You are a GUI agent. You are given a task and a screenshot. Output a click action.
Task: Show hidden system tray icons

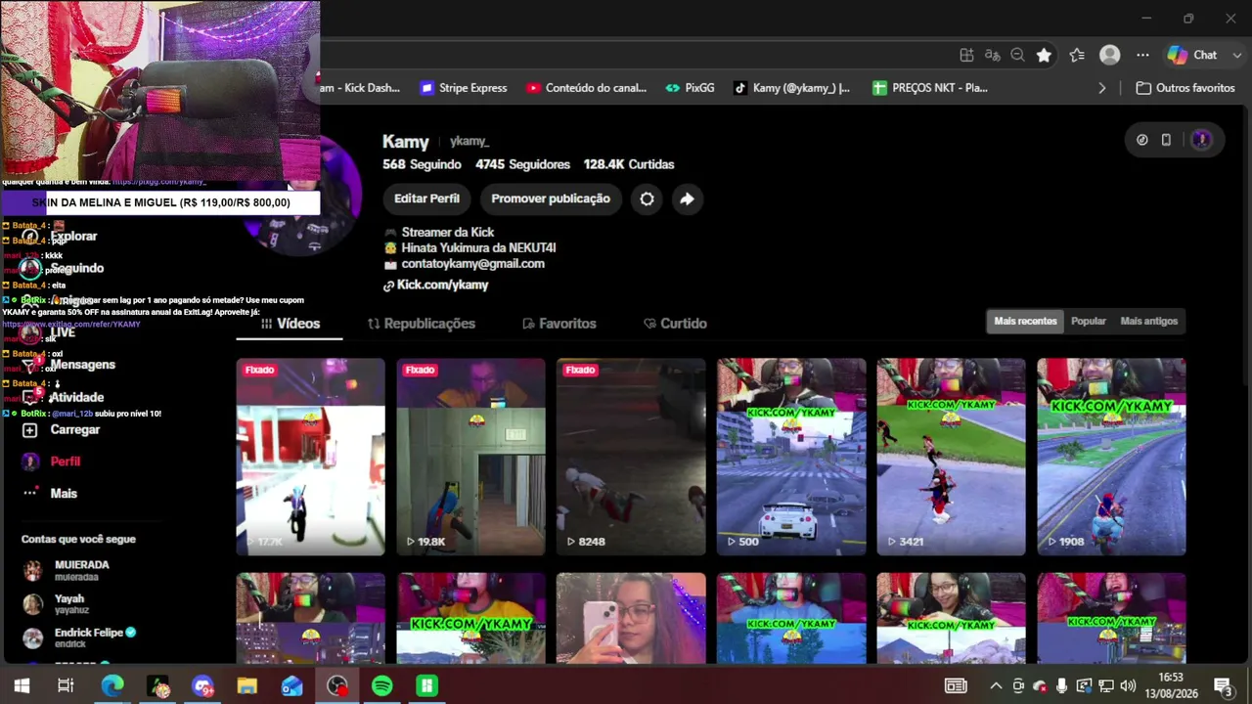[x=996, y=686]
